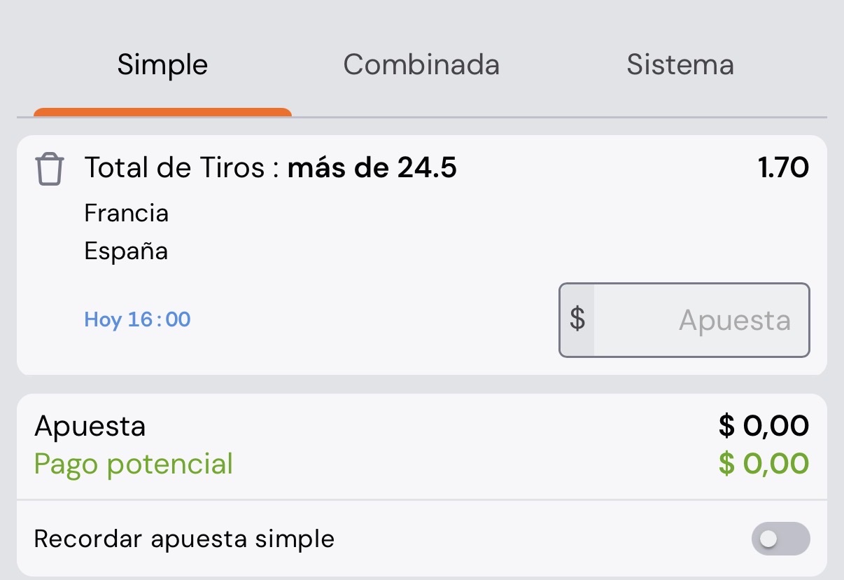Tap the black Apuesta total $ 0,00 amount
Screen dimensions: 844x580
coord(764,426)
